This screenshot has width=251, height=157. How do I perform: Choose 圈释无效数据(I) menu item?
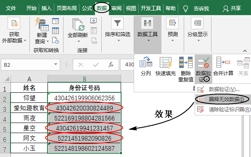[x=223, y=99]
